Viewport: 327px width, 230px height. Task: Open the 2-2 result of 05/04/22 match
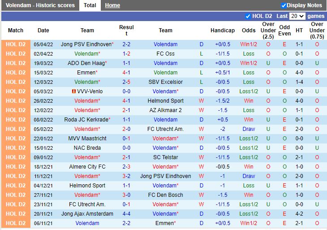pos(126,44)
